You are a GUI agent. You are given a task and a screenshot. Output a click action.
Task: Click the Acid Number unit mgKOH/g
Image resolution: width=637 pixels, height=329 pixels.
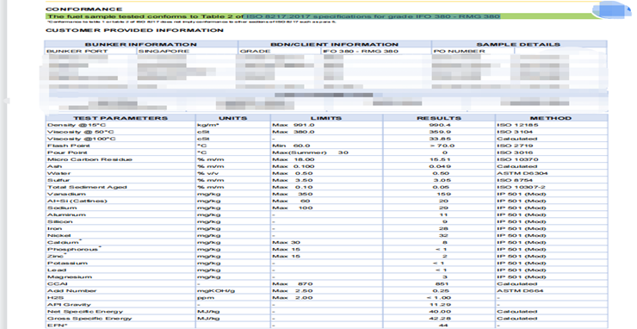[216, 291]
